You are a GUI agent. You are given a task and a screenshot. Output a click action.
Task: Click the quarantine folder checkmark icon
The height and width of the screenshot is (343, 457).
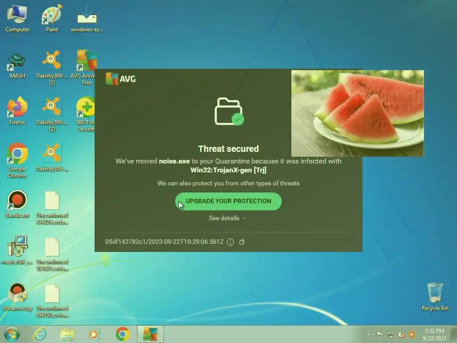[229, 111]
